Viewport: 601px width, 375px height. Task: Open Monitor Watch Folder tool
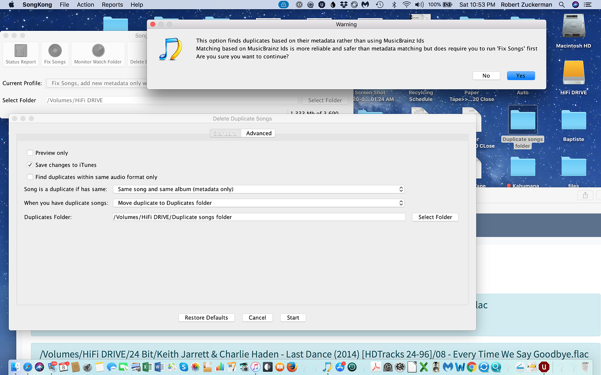click(x=98, y=54)
